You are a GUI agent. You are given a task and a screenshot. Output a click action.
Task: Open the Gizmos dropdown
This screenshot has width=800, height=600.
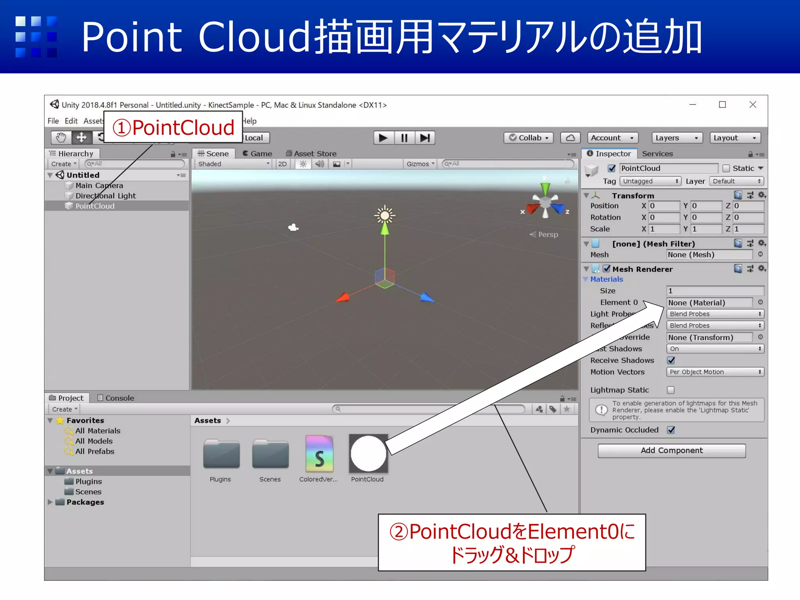(x=420, y=164)
